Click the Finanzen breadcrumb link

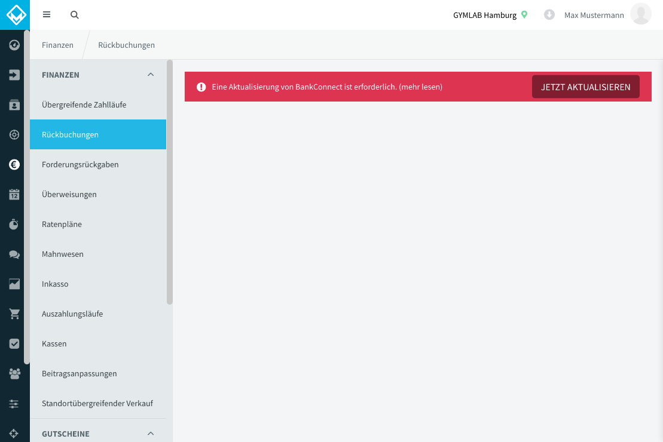57,45
